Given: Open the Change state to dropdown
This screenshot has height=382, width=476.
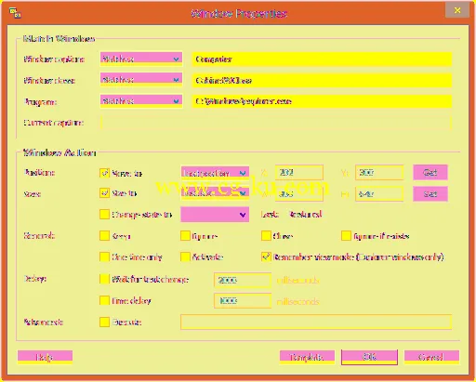Looking at the screenshot, I should [x=215, y=215].
